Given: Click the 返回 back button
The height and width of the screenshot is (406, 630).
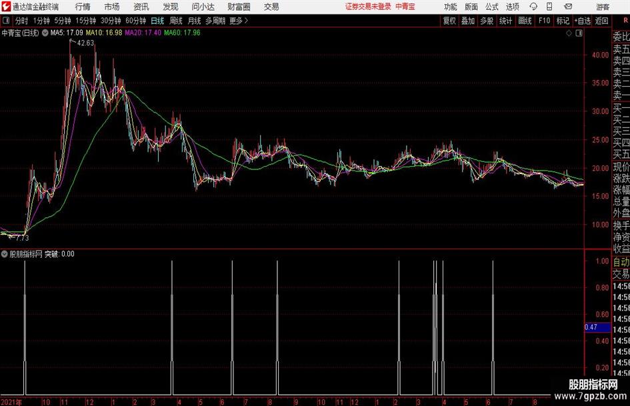Looking at the screenshot, I should [601, 21].
